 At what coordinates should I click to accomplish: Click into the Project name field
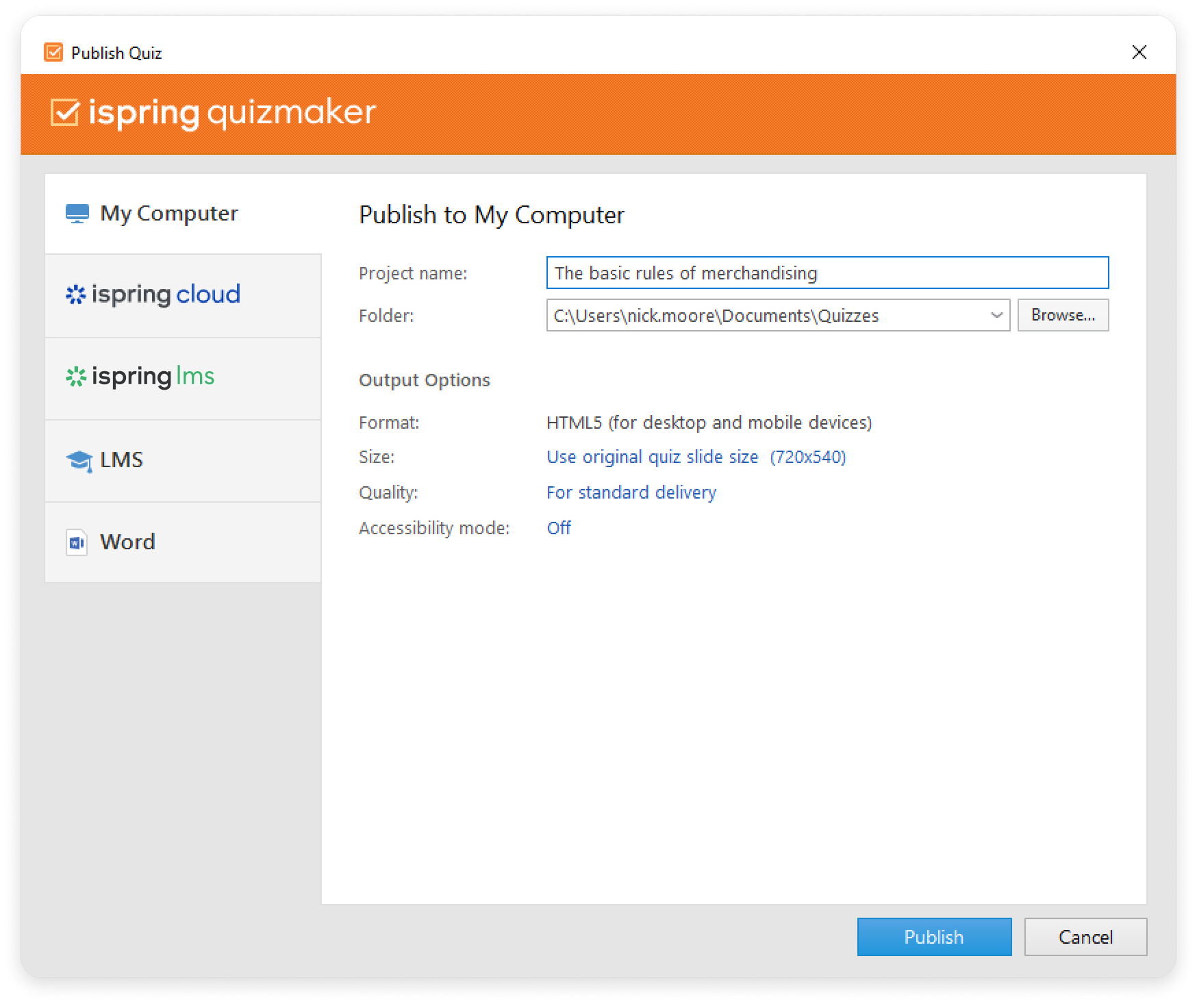click(x=827, y=273)
